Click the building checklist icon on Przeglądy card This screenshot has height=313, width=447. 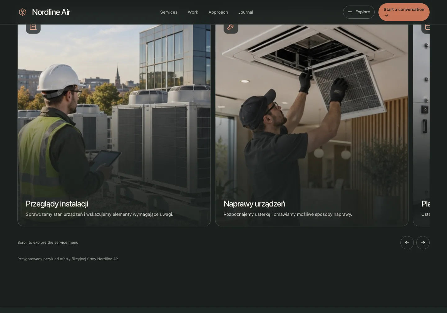(x=33, y=27)
